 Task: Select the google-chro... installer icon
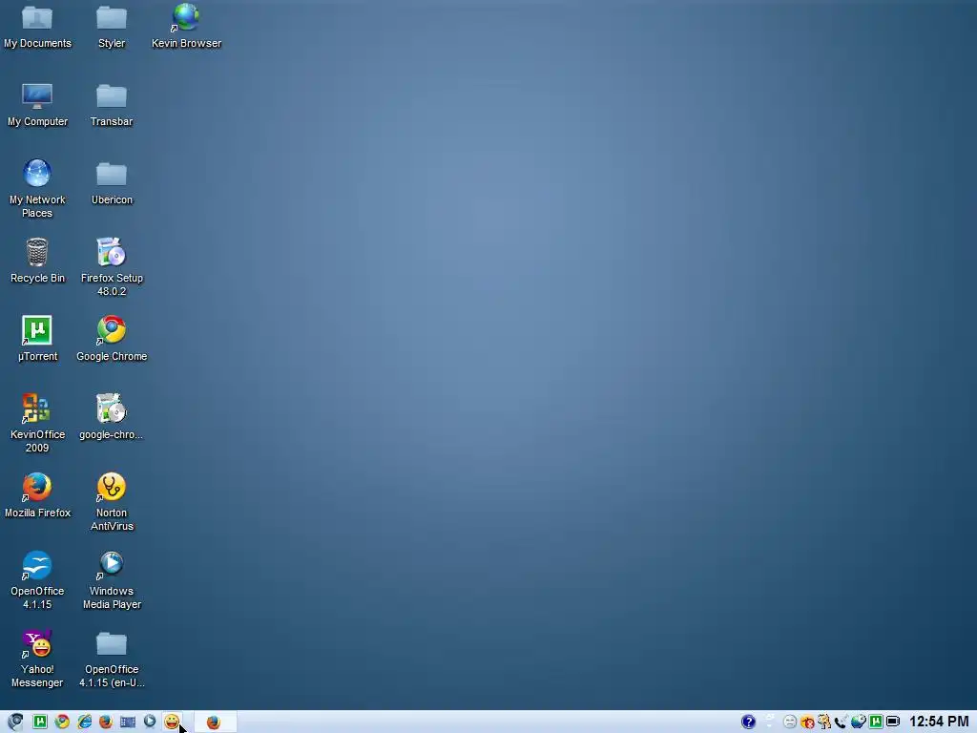pos(112,418)
